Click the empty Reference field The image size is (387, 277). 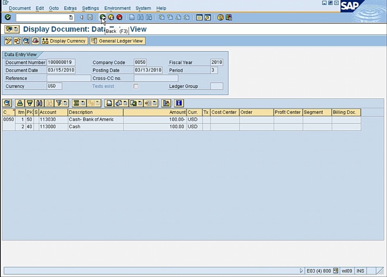tap(69, 78)
